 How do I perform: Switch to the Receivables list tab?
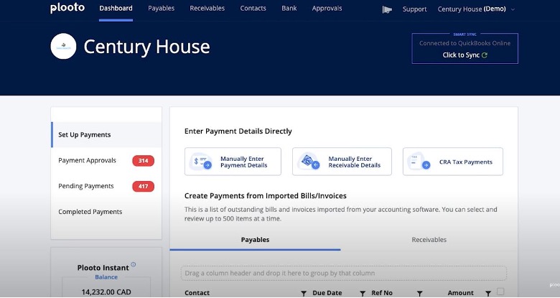point(429,240)
